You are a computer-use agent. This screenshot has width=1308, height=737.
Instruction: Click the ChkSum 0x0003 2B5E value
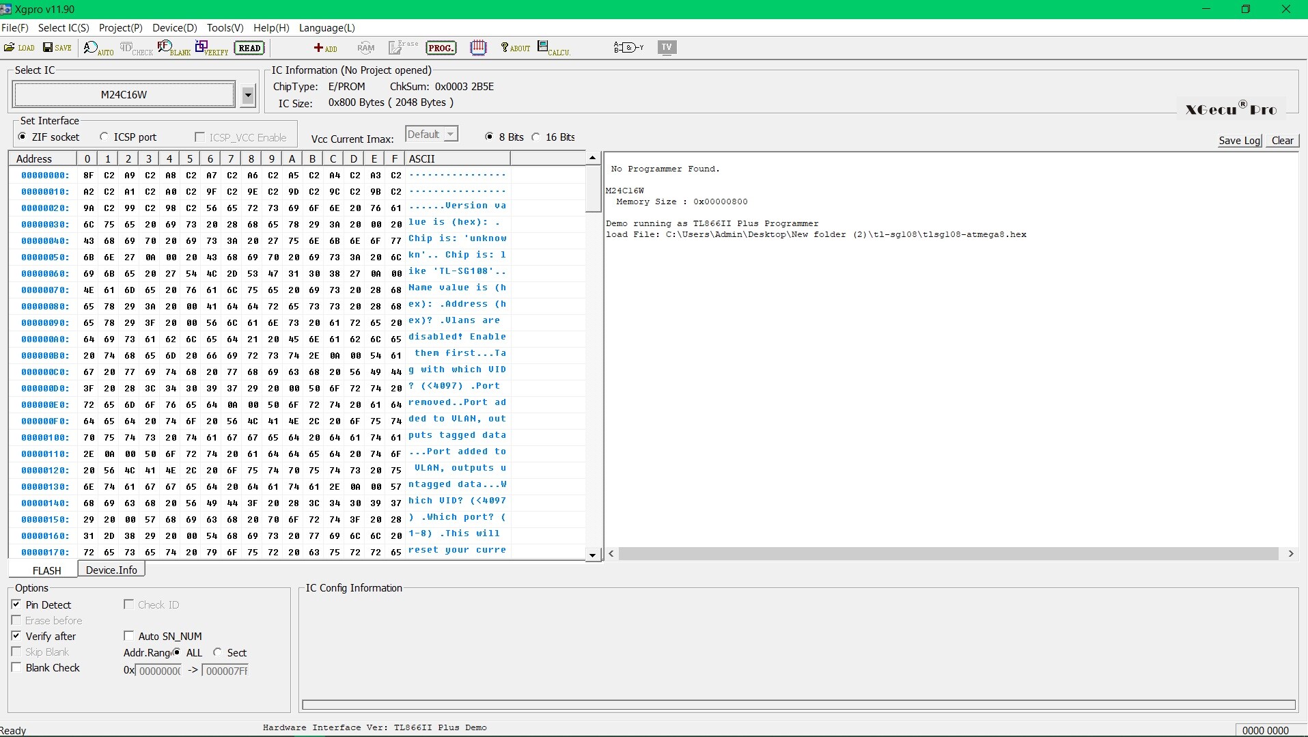[x=464, y=87]
